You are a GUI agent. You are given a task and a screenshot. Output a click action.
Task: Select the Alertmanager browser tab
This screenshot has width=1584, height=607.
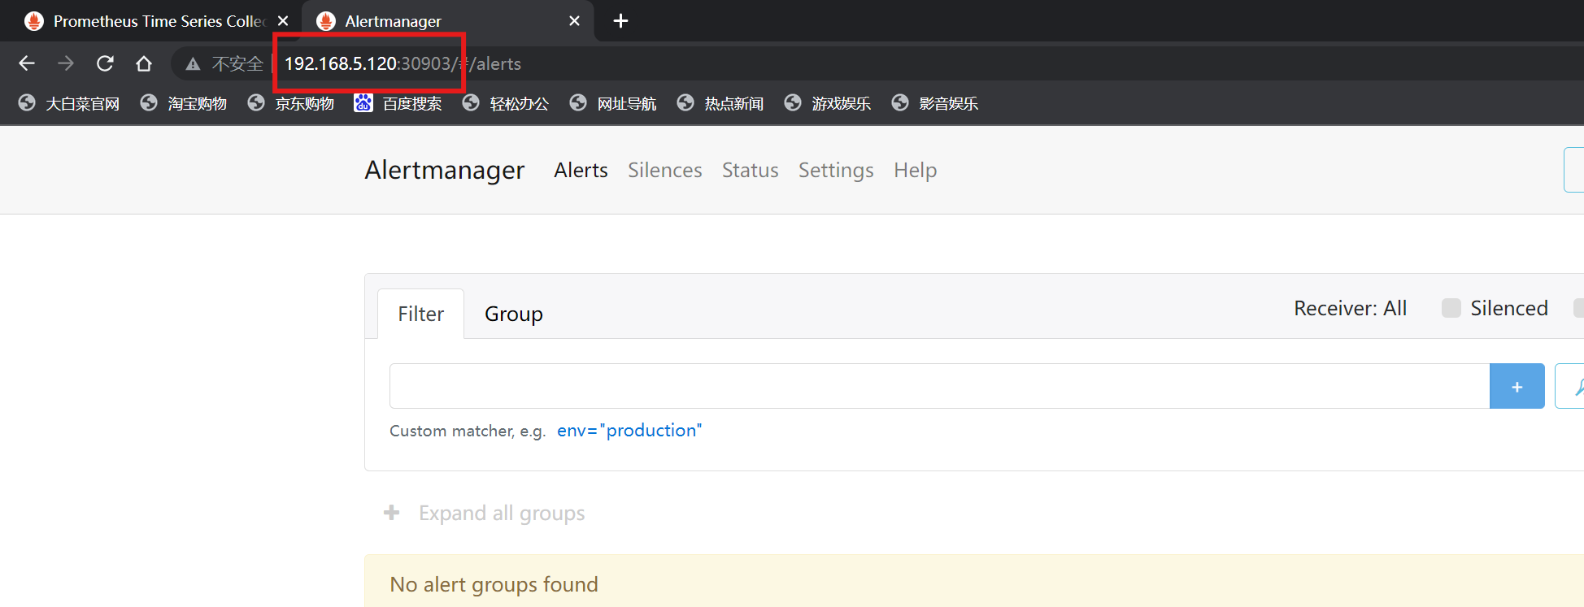click(x=448, y=21)
